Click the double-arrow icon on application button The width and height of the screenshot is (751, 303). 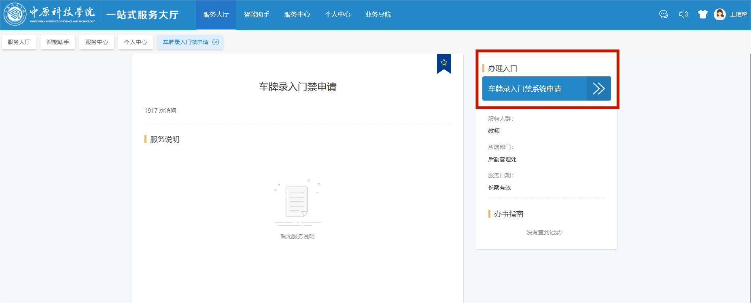598,88
